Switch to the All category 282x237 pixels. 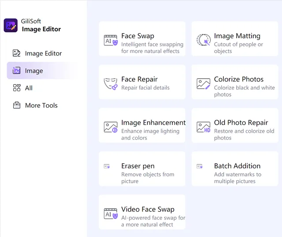coord(29,88)
